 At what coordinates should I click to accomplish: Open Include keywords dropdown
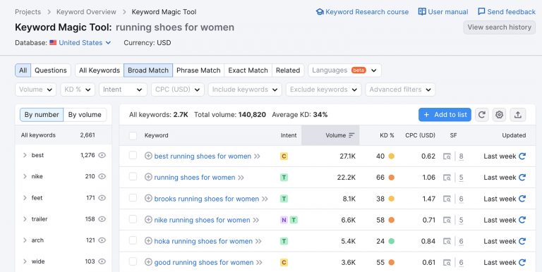[x=245, y=89]
